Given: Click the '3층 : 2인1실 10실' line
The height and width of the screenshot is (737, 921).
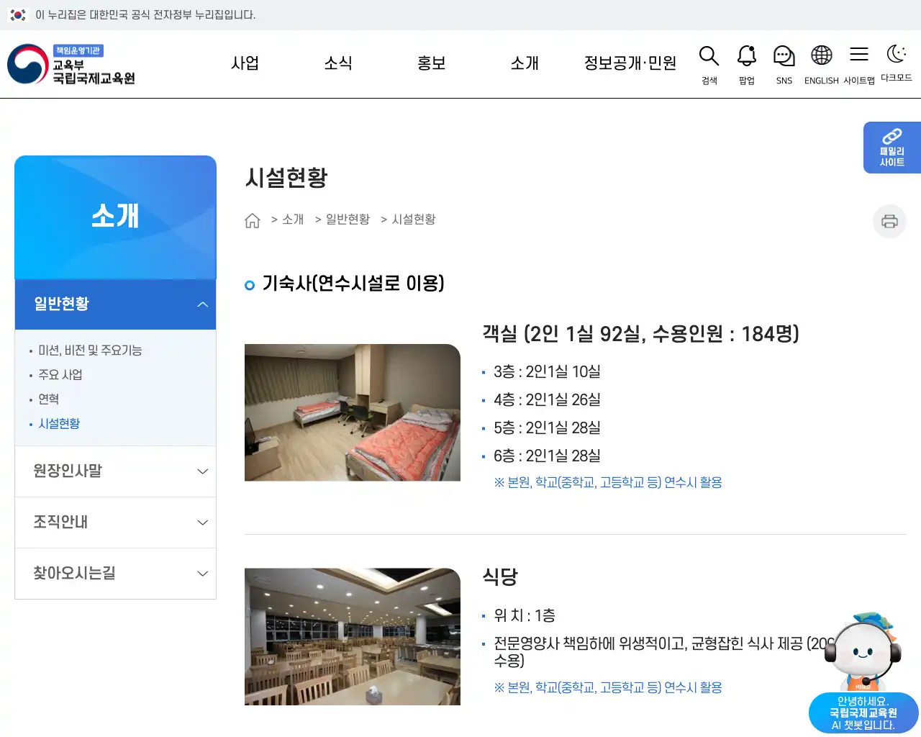Looking at the screenshot, I should pyautogui.click(x=547, y=372).
